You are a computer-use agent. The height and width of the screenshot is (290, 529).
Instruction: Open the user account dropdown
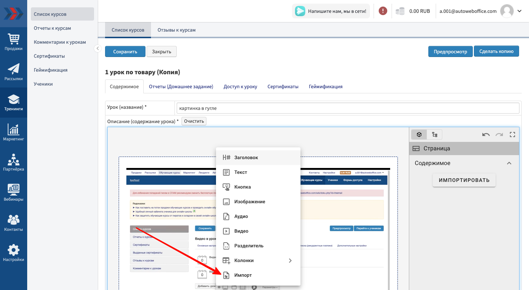519,11
